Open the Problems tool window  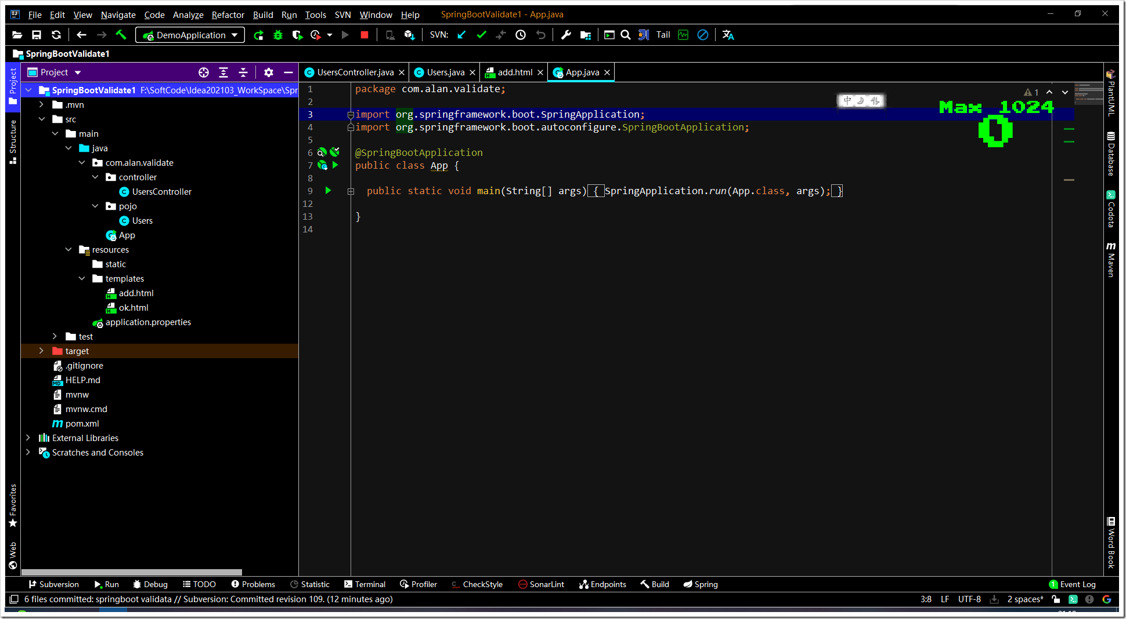tap(253, 584)
